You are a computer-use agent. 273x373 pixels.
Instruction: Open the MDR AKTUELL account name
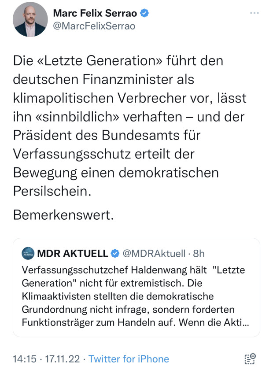[72, 253]
